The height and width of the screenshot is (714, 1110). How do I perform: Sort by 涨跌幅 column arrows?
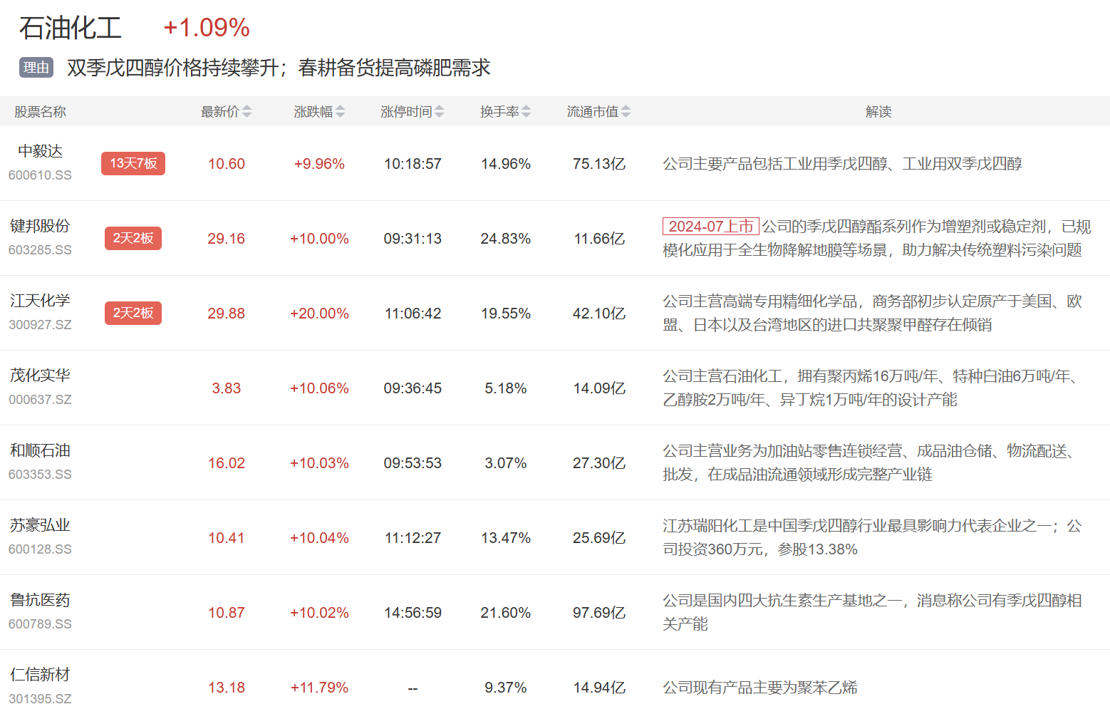click(340, 112)
